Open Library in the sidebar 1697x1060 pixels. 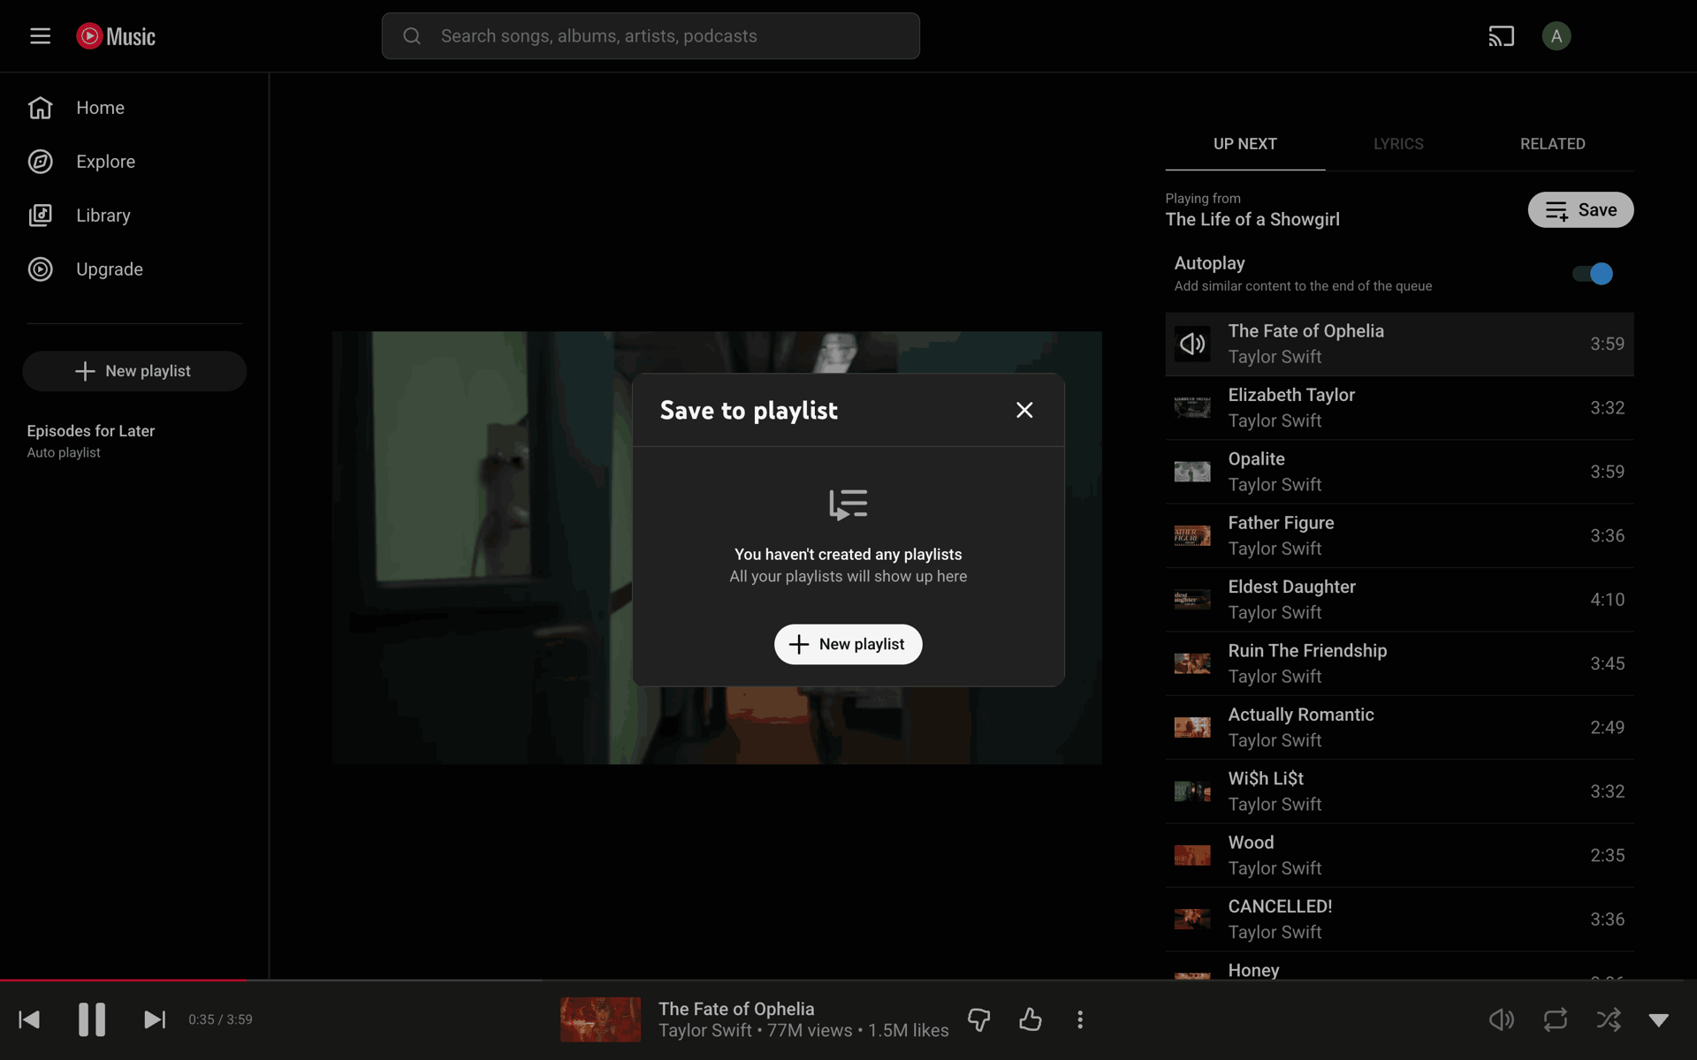point(134,216)
